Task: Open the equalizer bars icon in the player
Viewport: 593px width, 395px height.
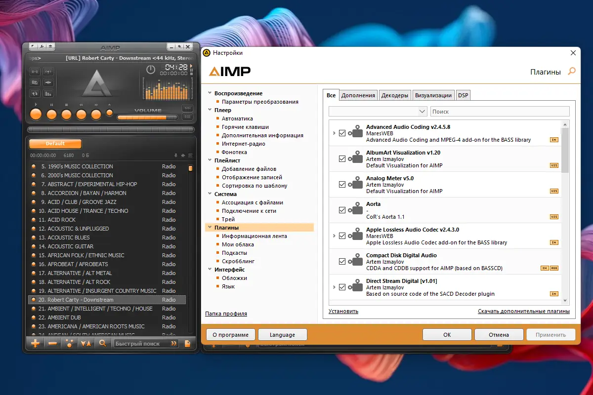Action: (x=48, y=93)
